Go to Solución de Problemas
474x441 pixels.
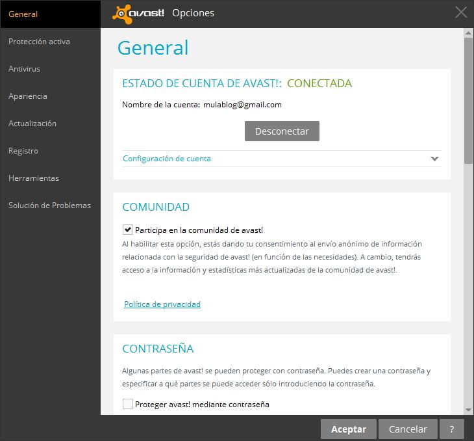point(49,206)
